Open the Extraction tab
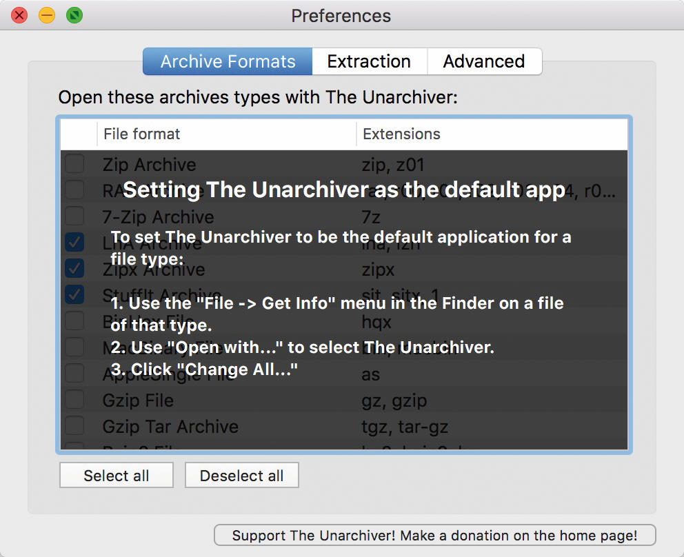 [370, 61]
